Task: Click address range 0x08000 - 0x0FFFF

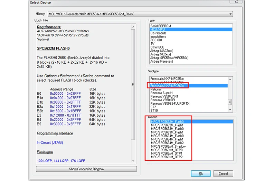Action: (x=65, y=102)
